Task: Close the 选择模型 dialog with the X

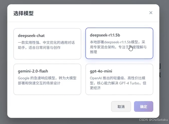Action: pos(151,13)
